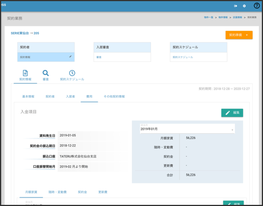263x206 pixels.
Task: Click the 賃料発生日 field label
Action: 47,136
